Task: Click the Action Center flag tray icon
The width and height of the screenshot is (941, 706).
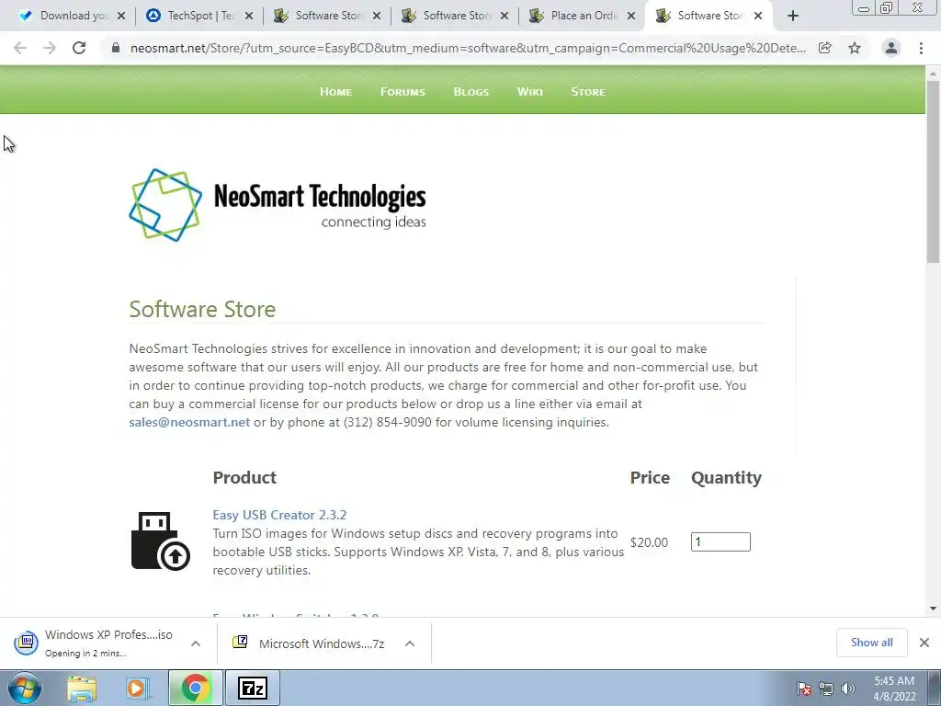Action: click(804, 689)
